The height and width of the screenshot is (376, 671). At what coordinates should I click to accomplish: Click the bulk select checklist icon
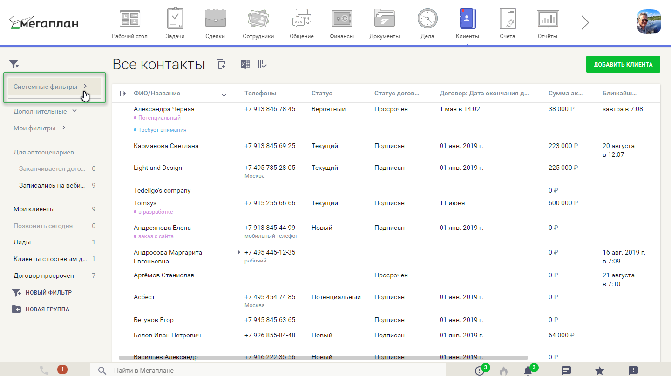[x=262, y=65]
